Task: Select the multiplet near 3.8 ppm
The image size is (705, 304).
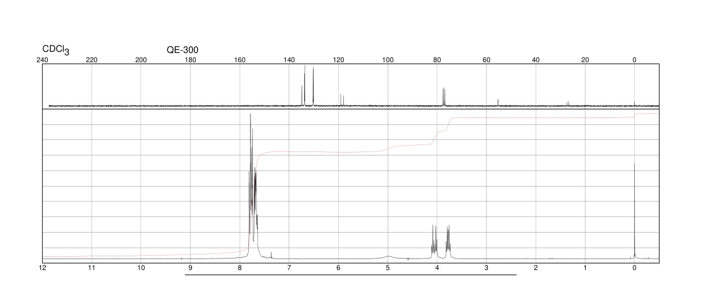Action: click(x=448, y=241)
